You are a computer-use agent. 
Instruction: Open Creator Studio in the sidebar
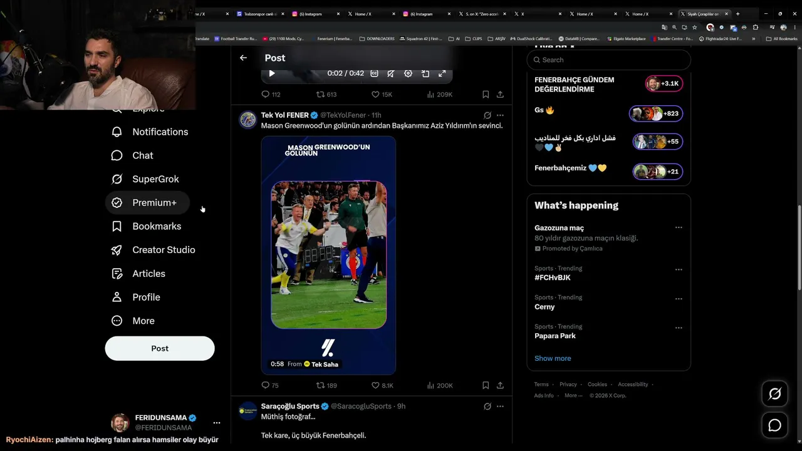pos(153,250)
